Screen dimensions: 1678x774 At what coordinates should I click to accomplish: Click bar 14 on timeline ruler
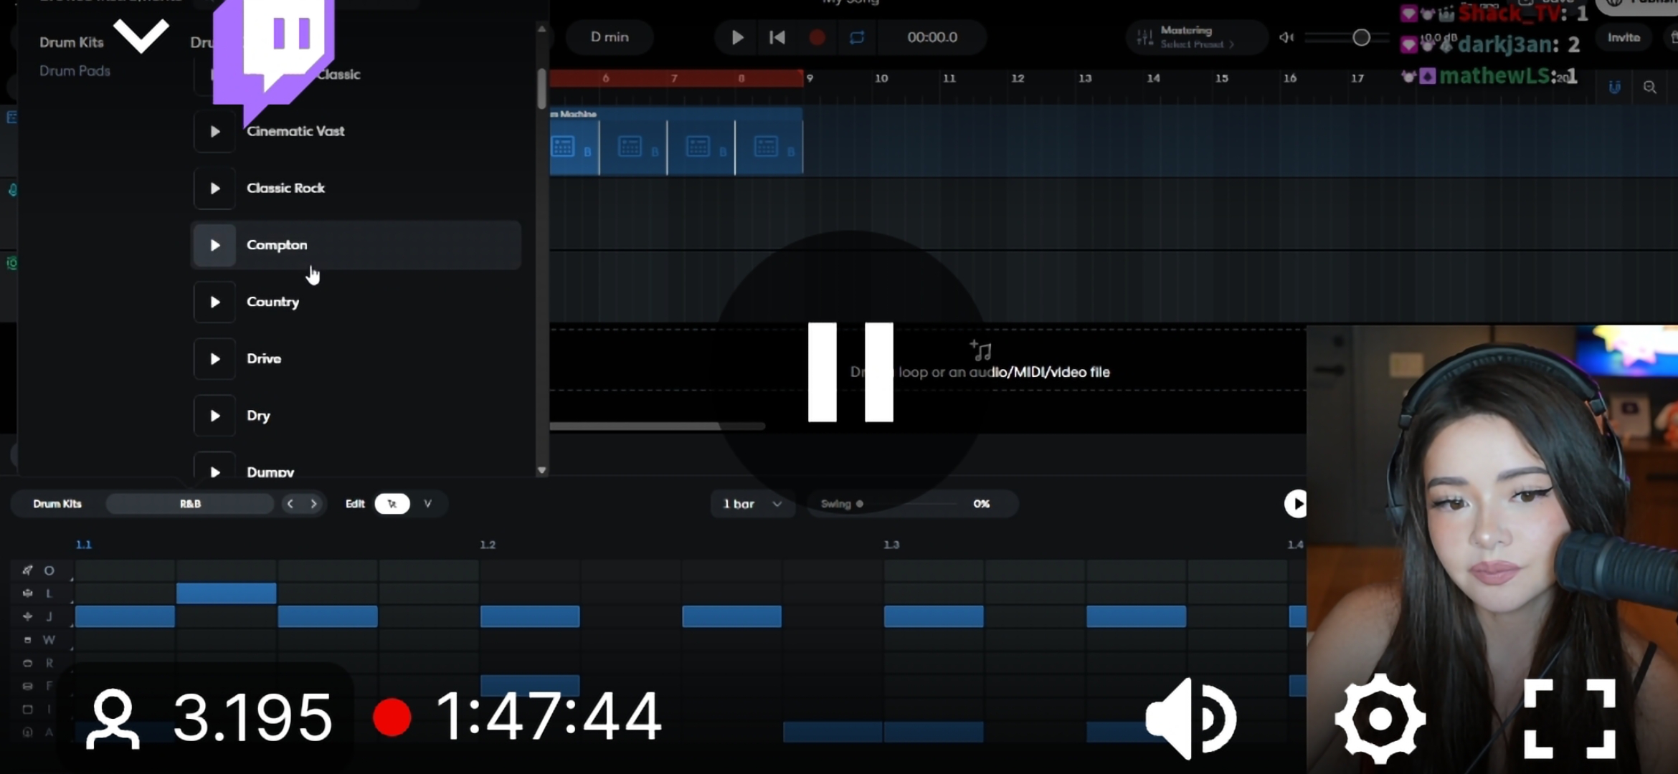click(x=1153, y=78)
